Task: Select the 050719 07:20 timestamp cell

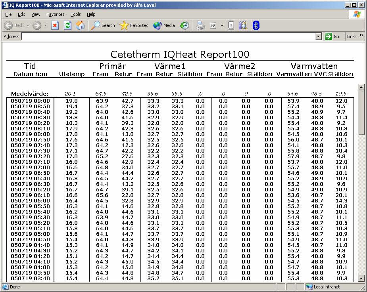Action: pos(31,156)
